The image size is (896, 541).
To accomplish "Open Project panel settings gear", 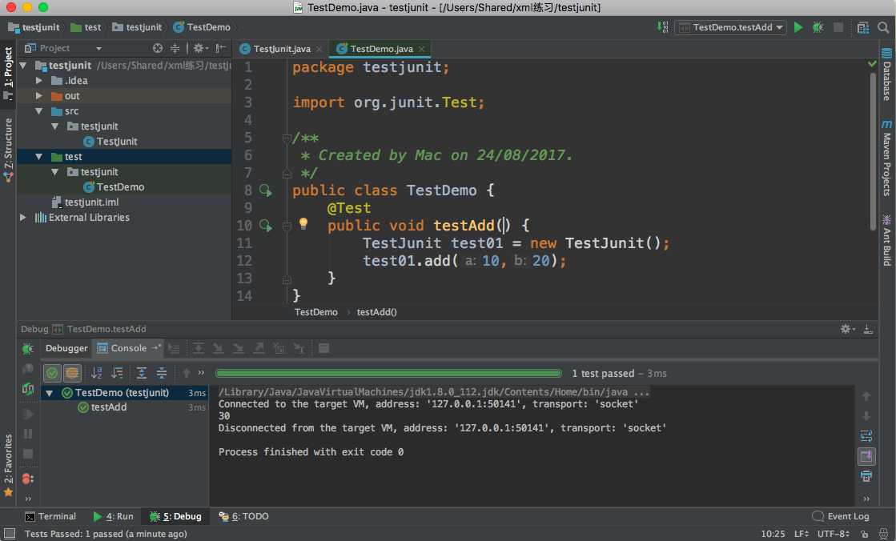I will point(199,48).
